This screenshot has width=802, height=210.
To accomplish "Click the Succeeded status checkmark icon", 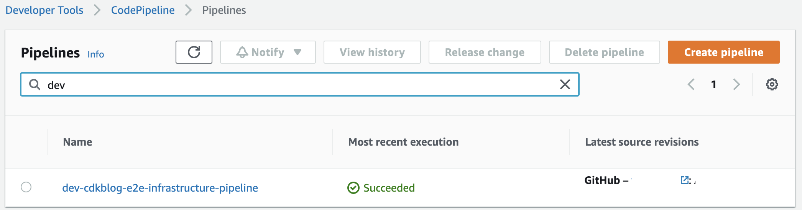I will point(353,188).
